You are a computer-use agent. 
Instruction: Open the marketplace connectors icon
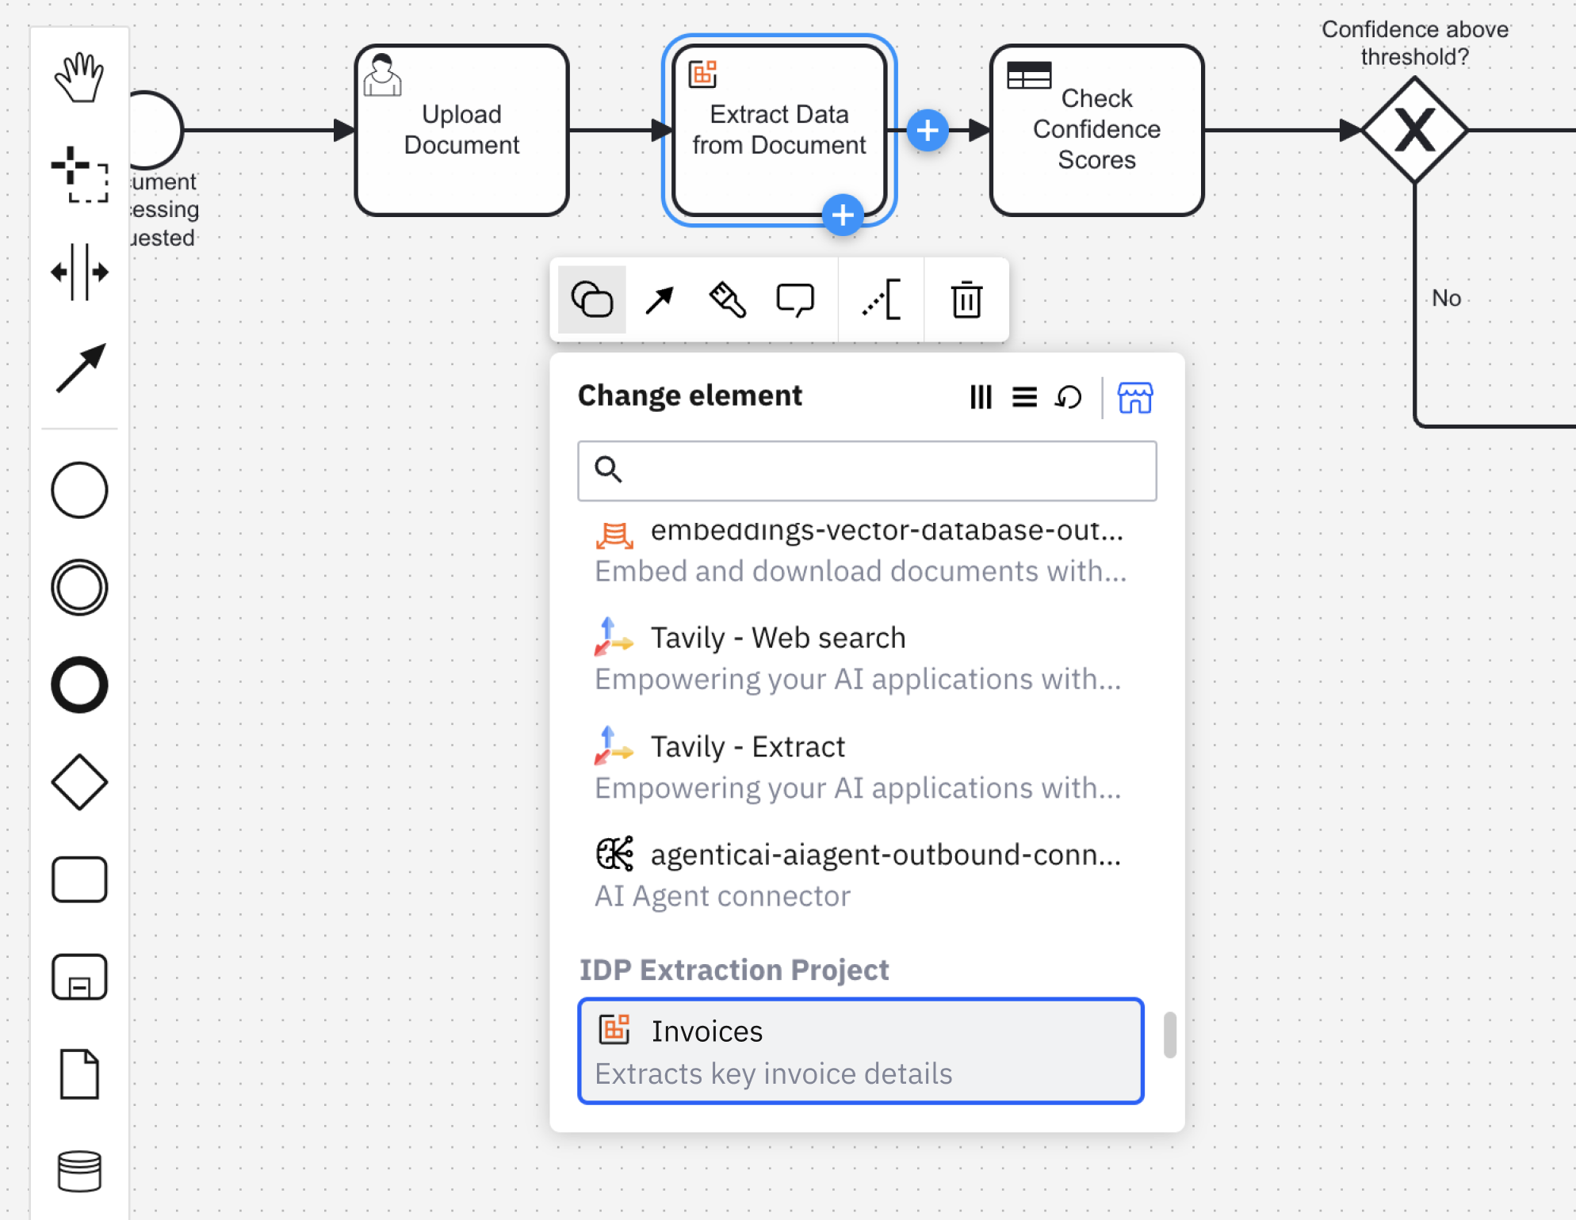click(1134, 397)
